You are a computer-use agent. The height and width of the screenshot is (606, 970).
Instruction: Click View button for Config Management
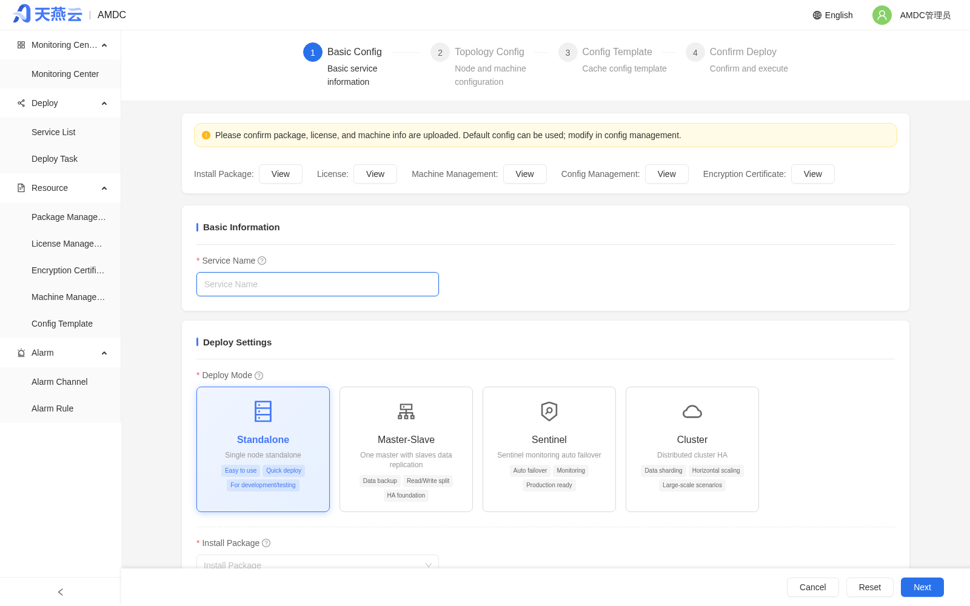click(667, 174)
